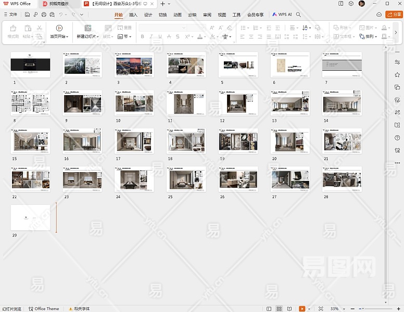This screenshot has width=404, height=312.
Task: Open search using the magnifier icon
Action: coord(298,15)
